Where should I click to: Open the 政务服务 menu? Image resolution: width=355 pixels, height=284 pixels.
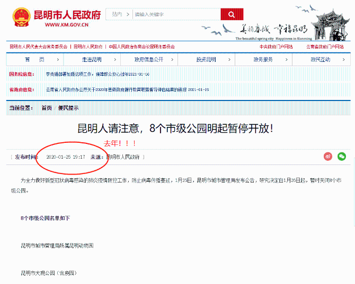point(263,59)
